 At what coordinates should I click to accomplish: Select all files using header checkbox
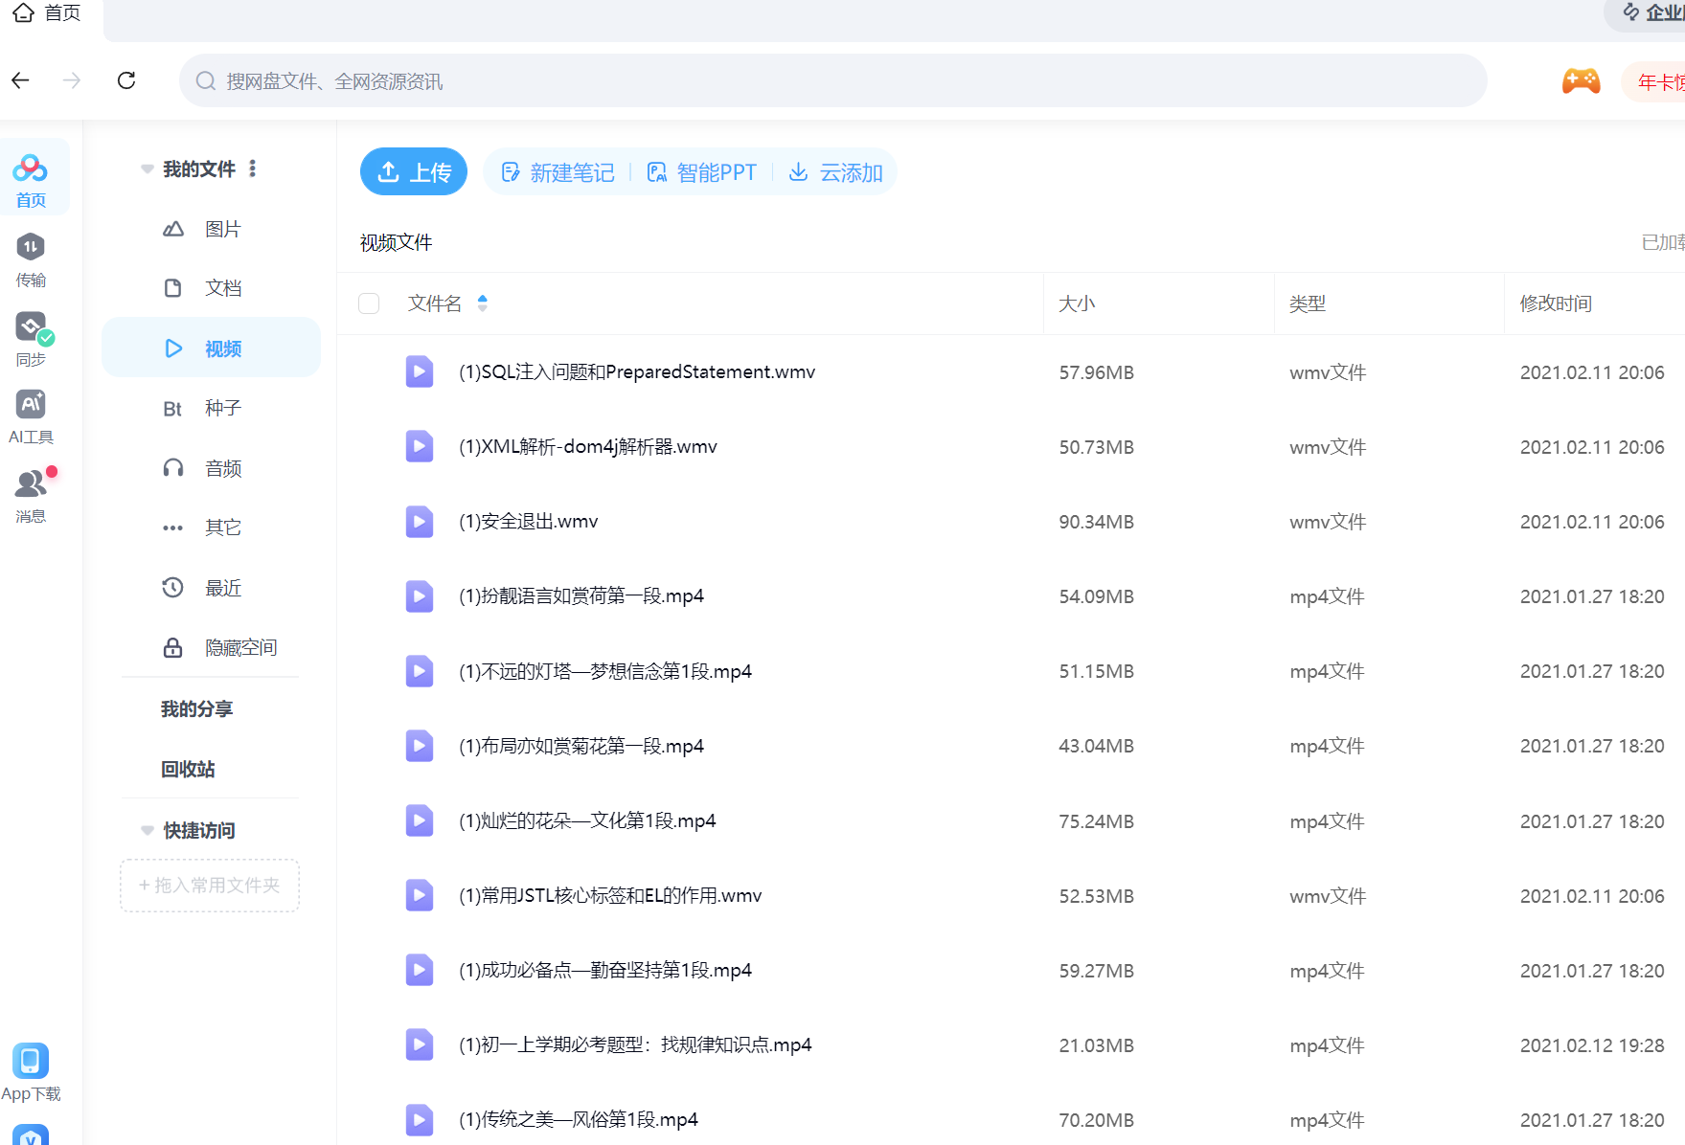pos(369,303)
